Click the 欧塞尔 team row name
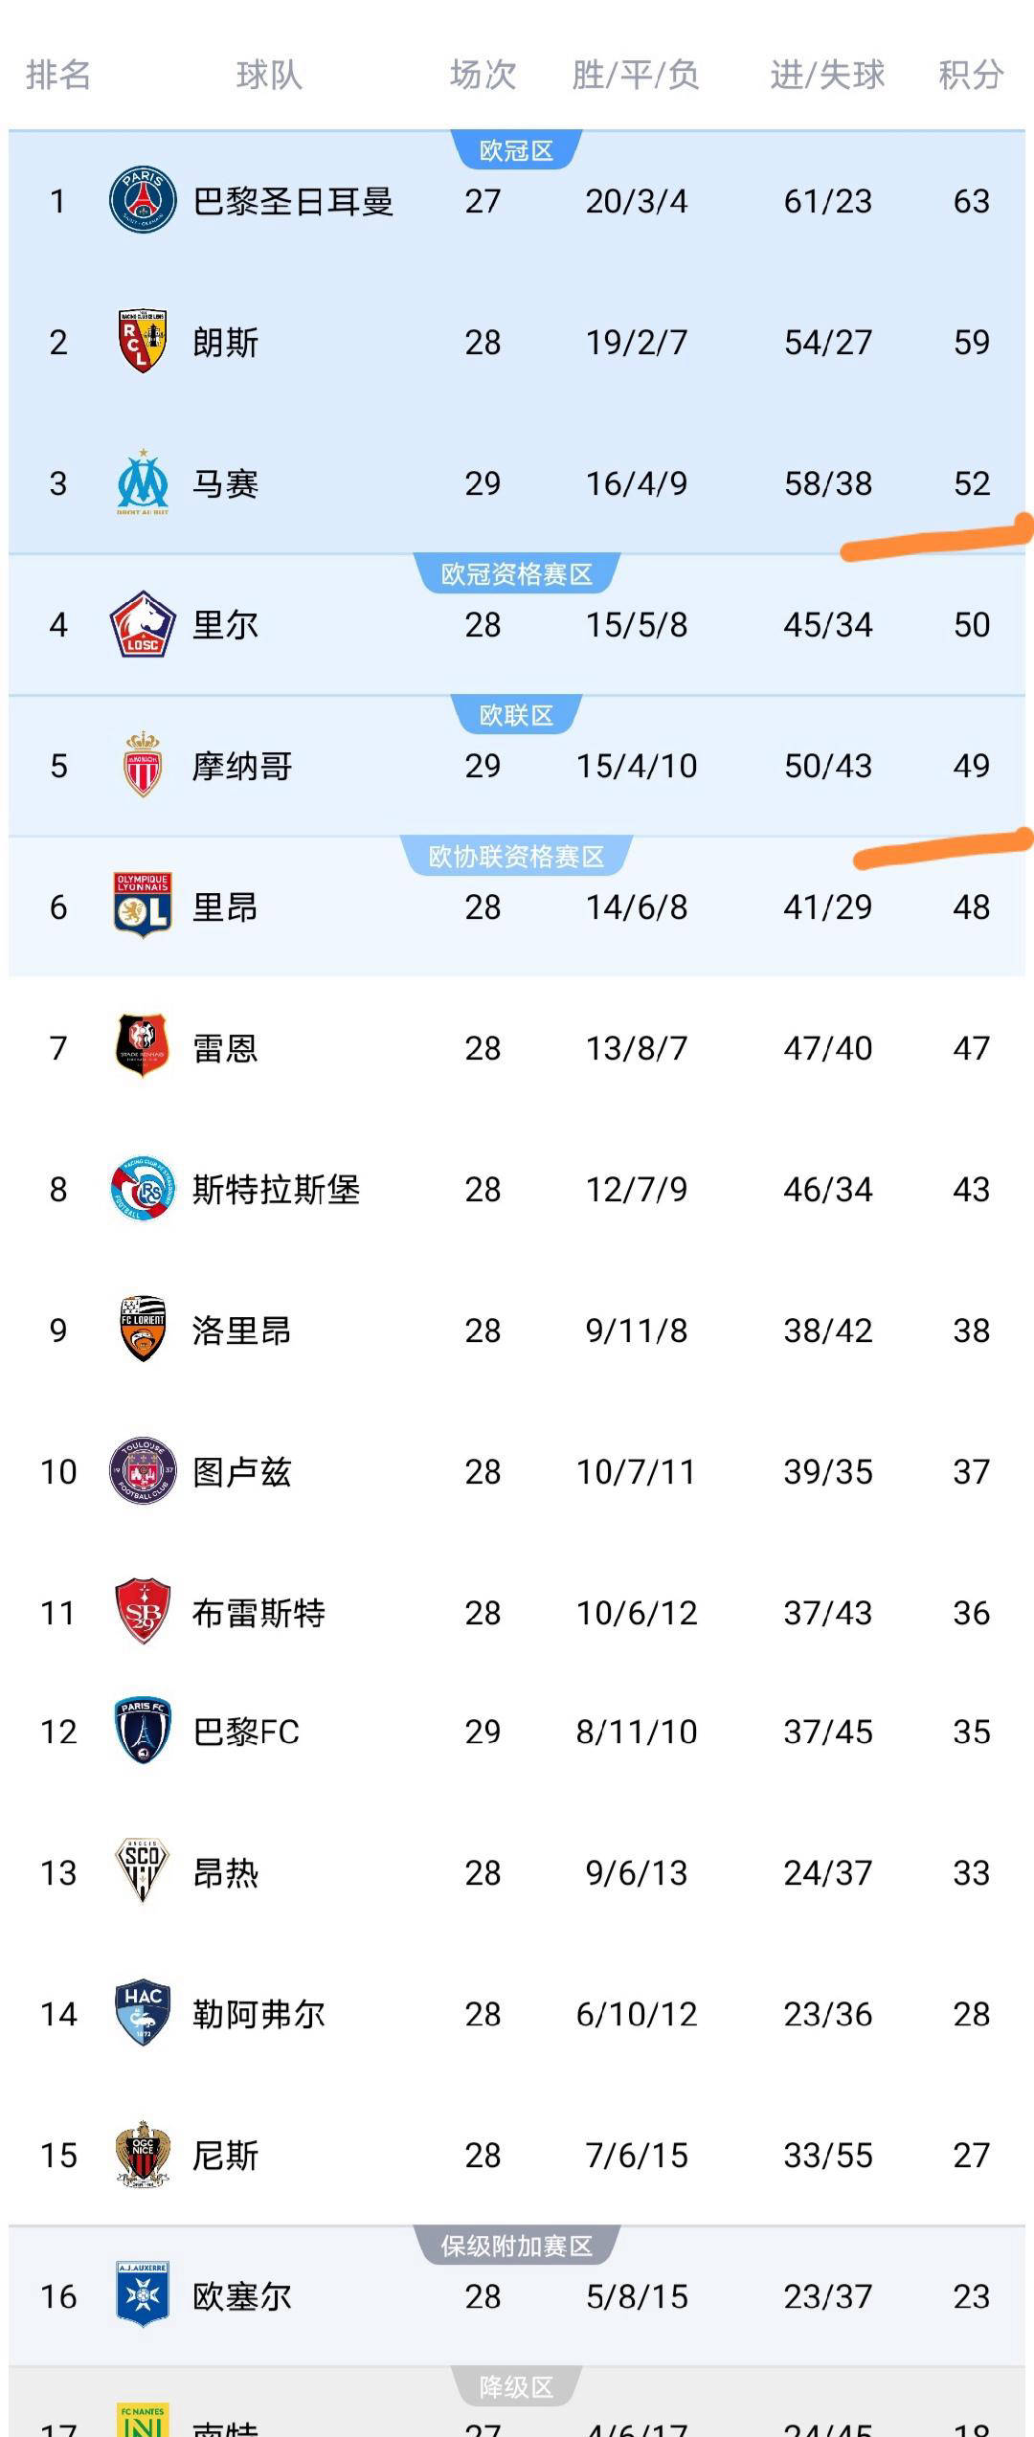The width and height of the screenshot is (1034, 2437). coord(241,2296)
